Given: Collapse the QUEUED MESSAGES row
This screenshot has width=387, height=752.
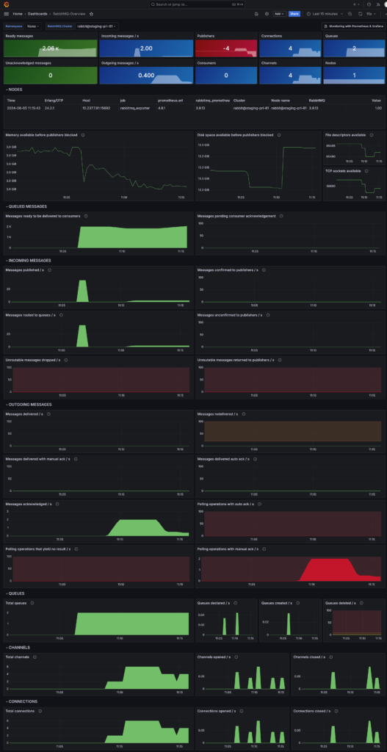Looking at the screenshot, I should (x=26, y=206).
